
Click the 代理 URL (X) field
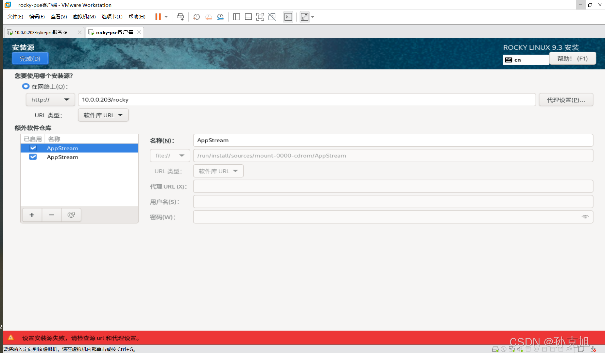(x=393, y=186)
